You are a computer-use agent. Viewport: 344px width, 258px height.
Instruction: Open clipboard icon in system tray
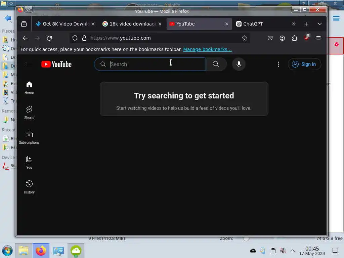point(273,251)
